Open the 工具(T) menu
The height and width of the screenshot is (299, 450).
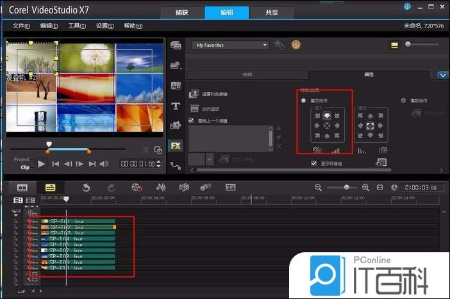77,26
